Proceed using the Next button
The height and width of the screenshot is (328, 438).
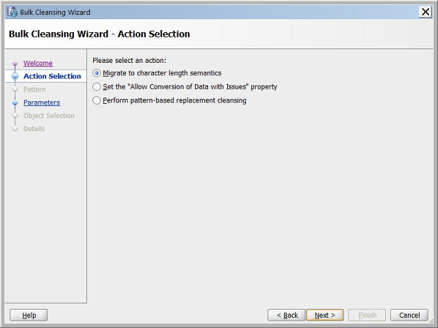click(324, 315)
